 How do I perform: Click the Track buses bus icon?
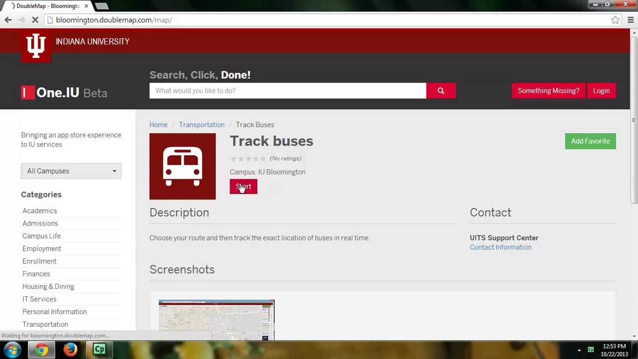(182, 166)
